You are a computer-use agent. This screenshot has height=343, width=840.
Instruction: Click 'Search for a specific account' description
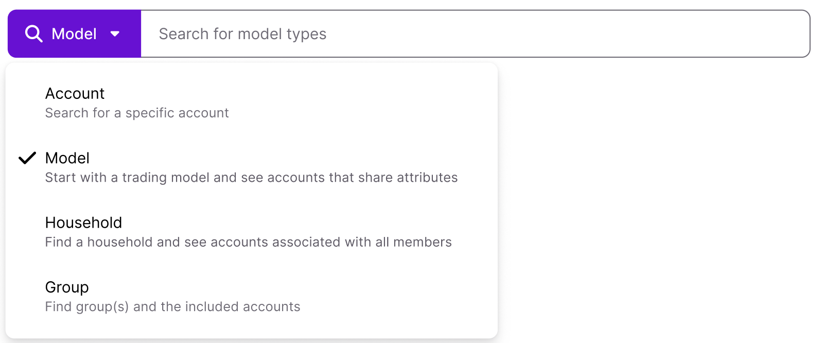coord(136,112)
